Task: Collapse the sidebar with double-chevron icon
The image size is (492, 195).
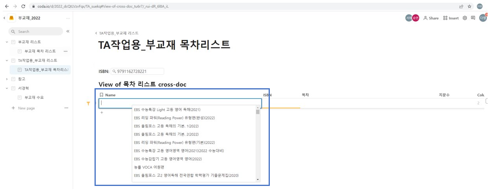Action: [x=68, y=31]
